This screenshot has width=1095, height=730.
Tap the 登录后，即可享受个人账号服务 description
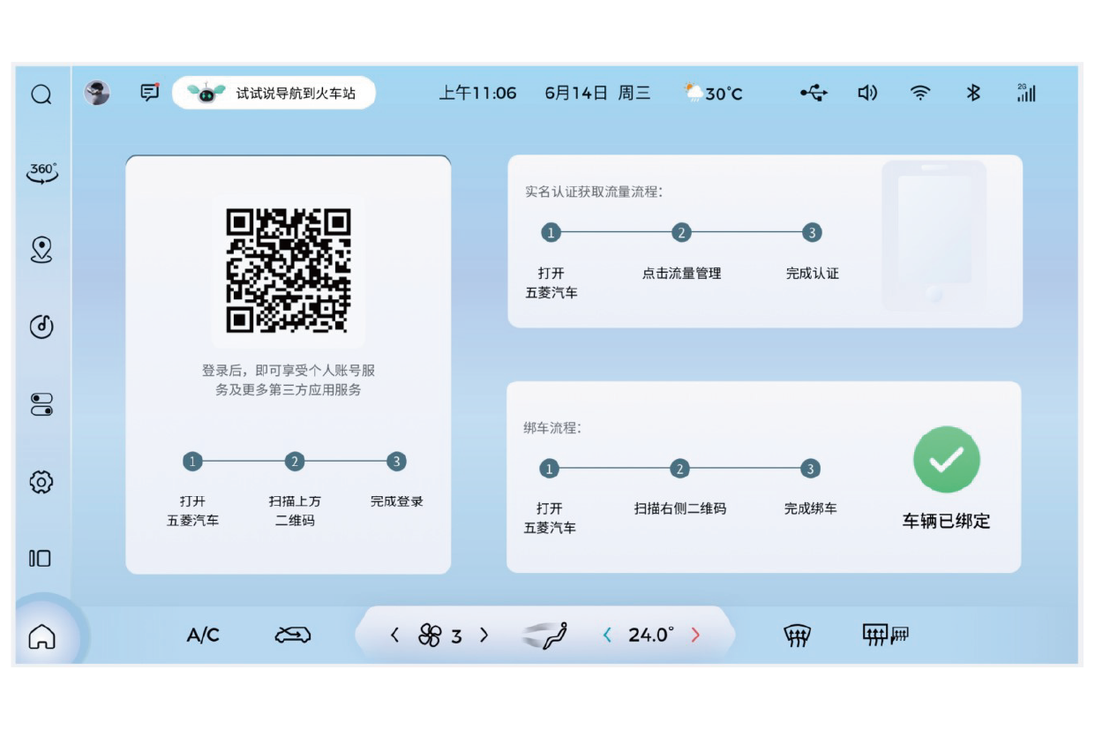point(289,380)
